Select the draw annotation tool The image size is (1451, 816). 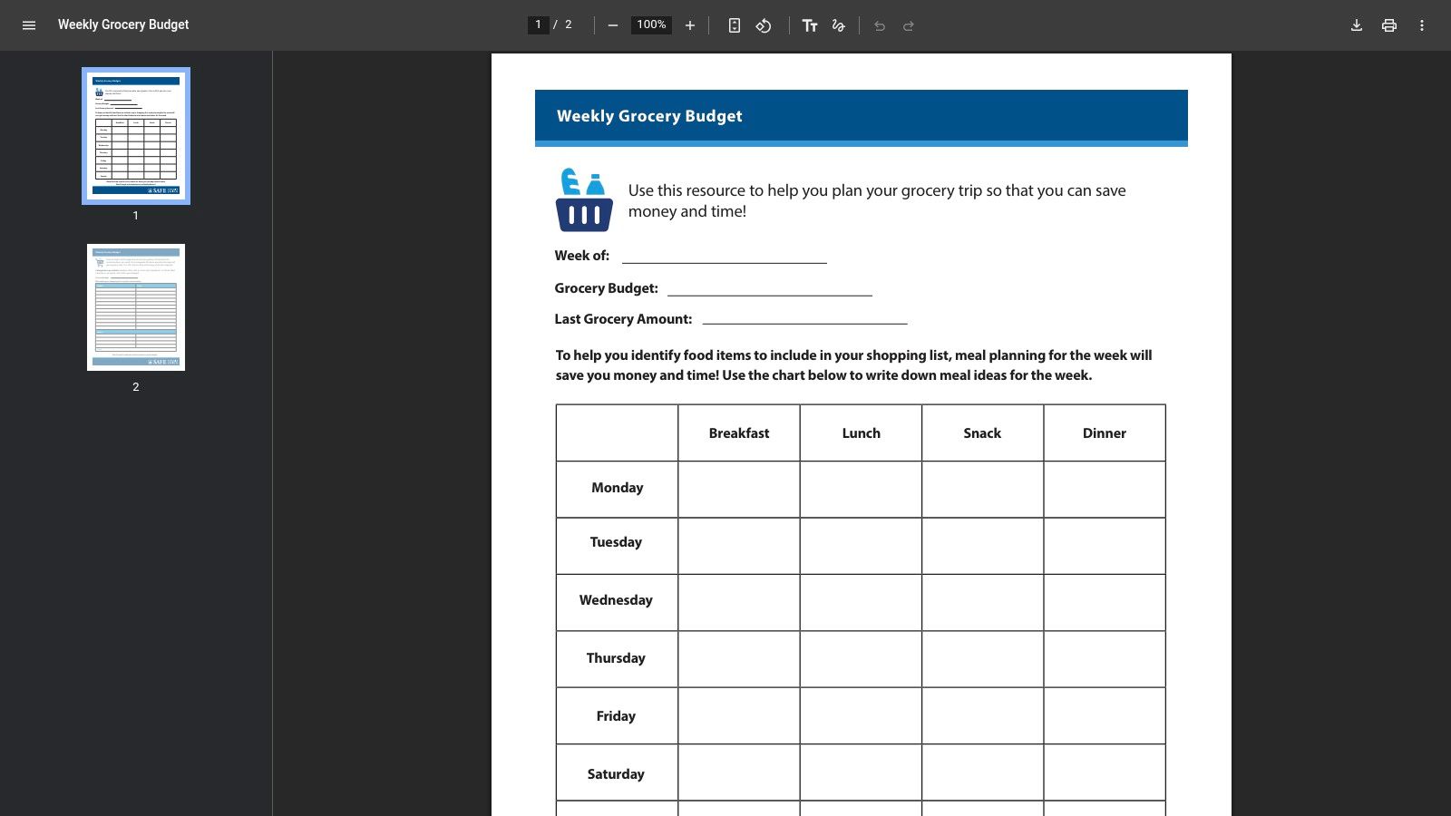coord(839,25)
